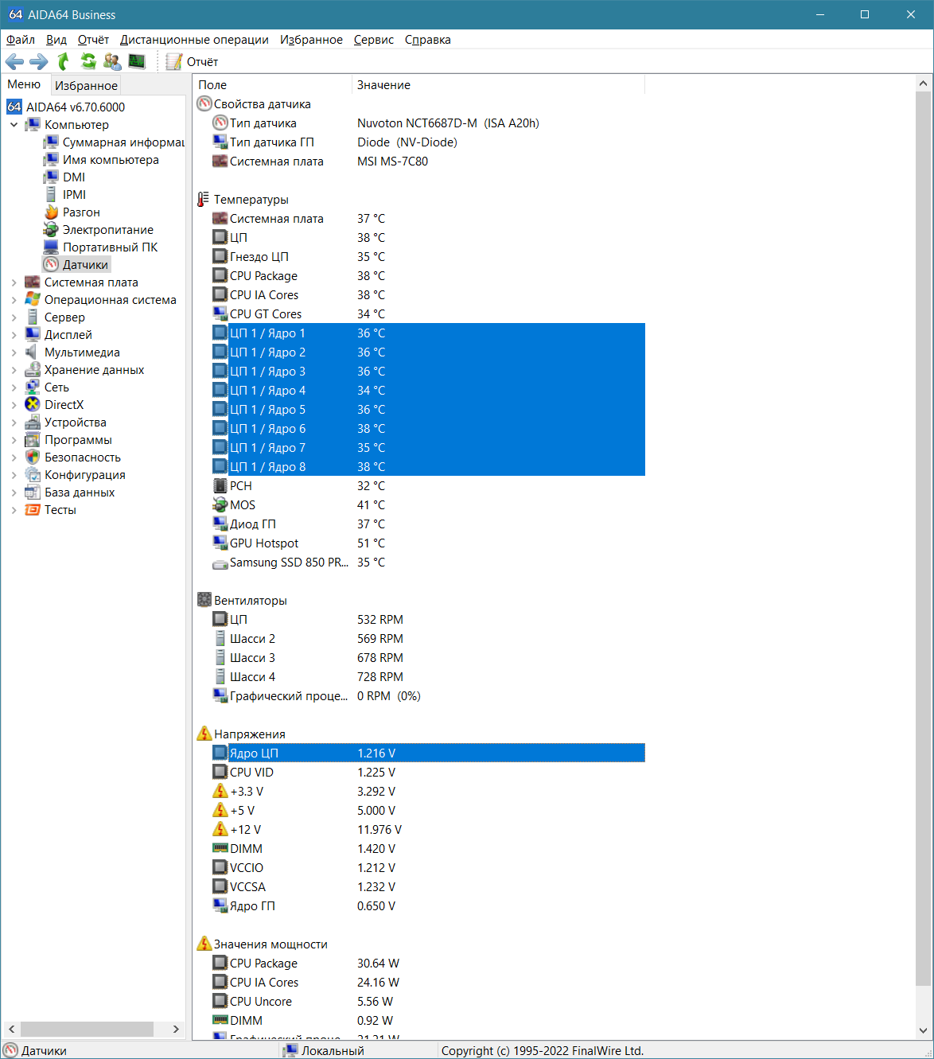
Task: Click the Samsung SSD 850 drive icon
Action: (x=220, y=563)
